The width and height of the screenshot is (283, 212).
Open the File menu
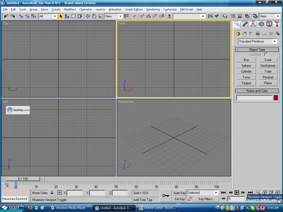tap(5, 10)
